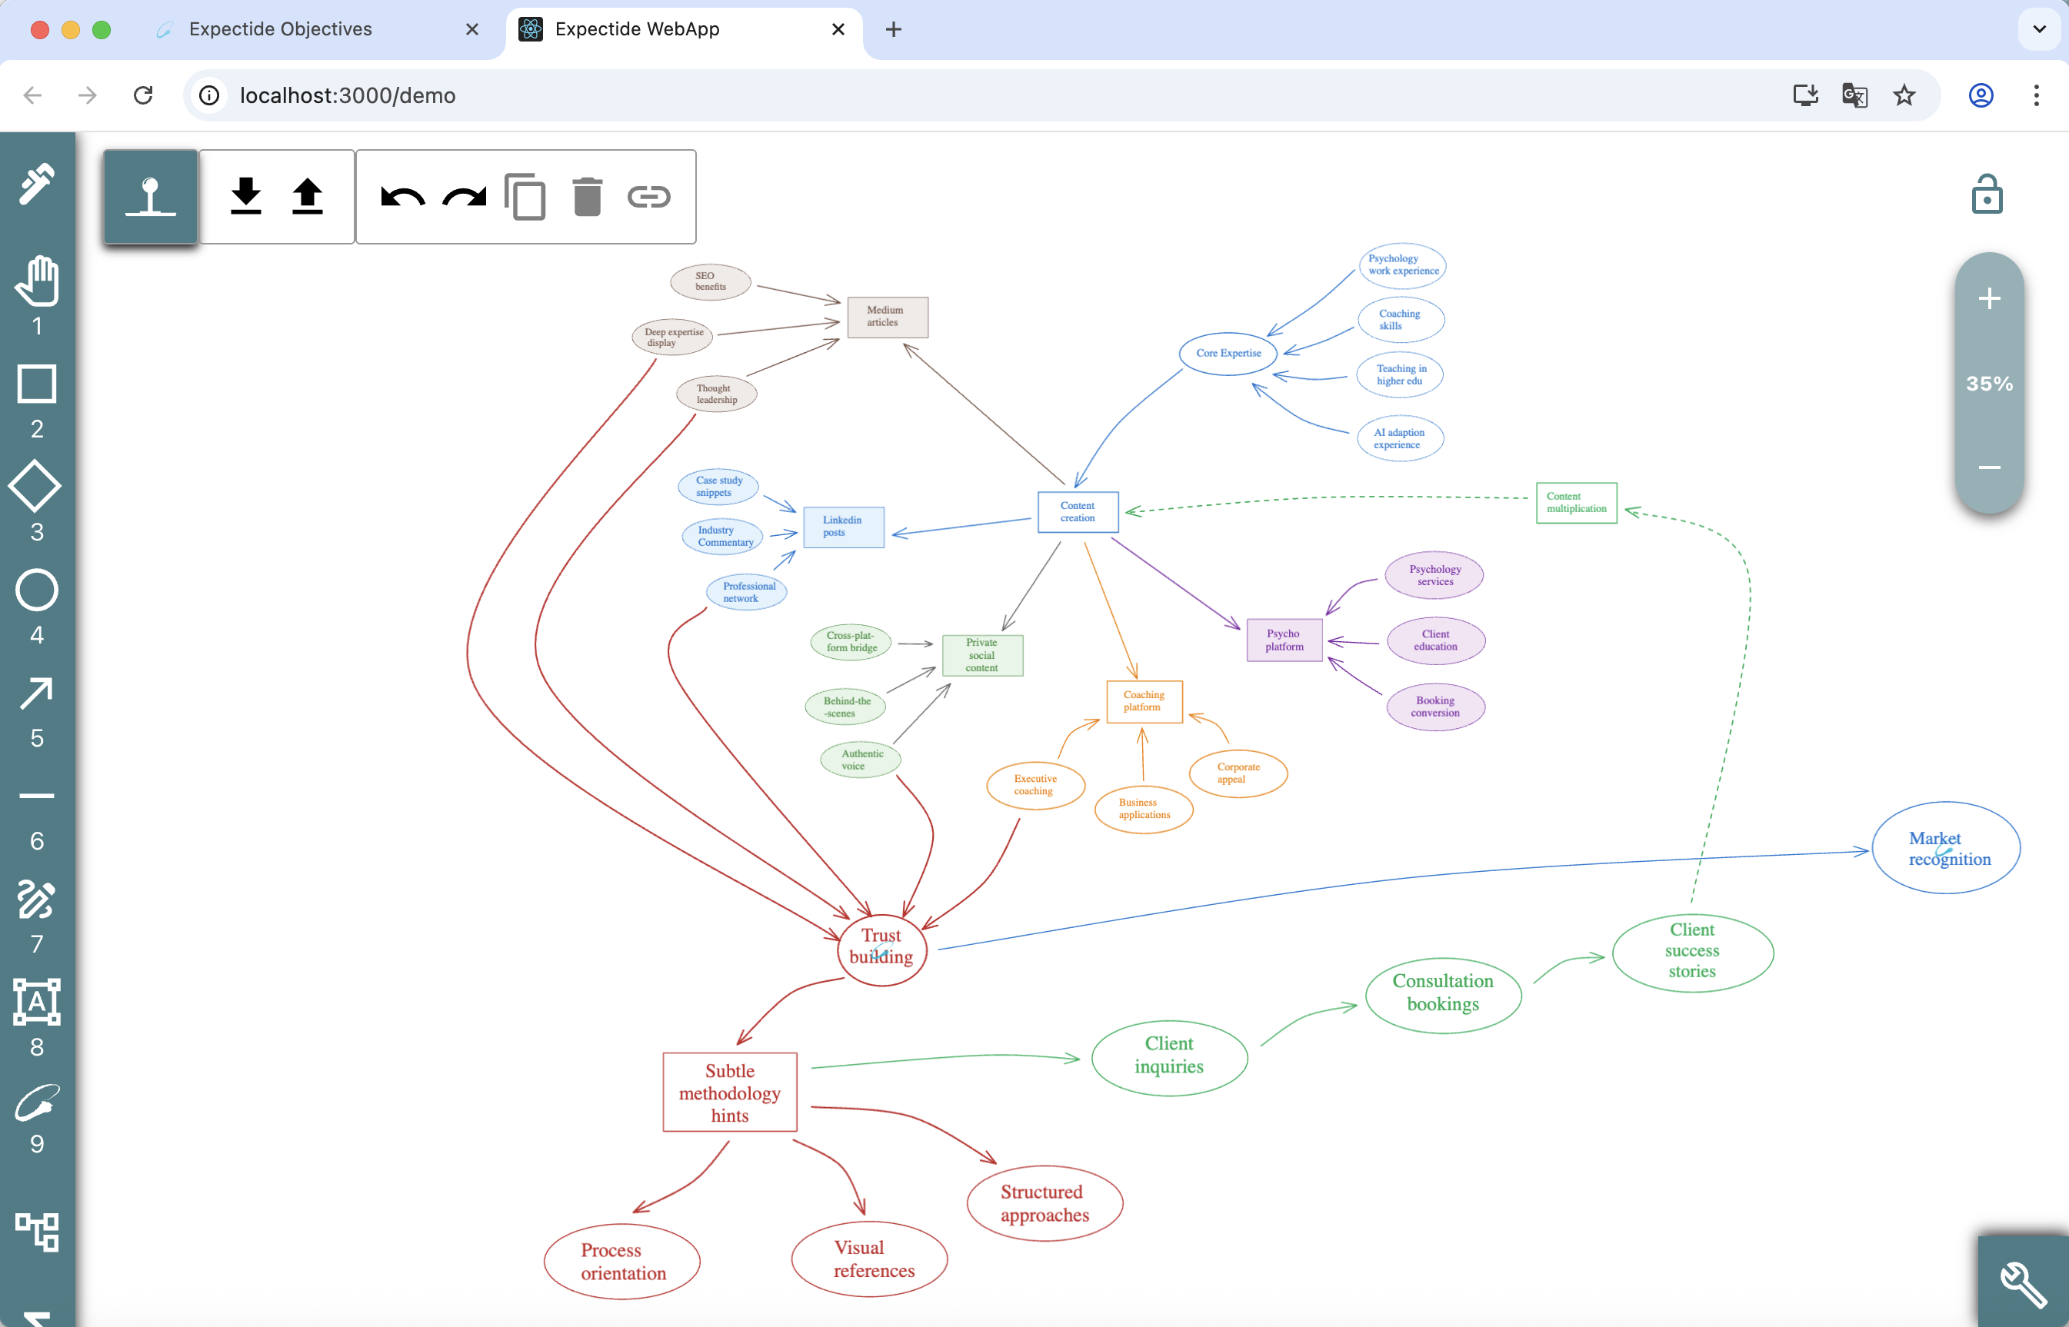Open Chrome three-dot menu

click(x=2036, y=95)
